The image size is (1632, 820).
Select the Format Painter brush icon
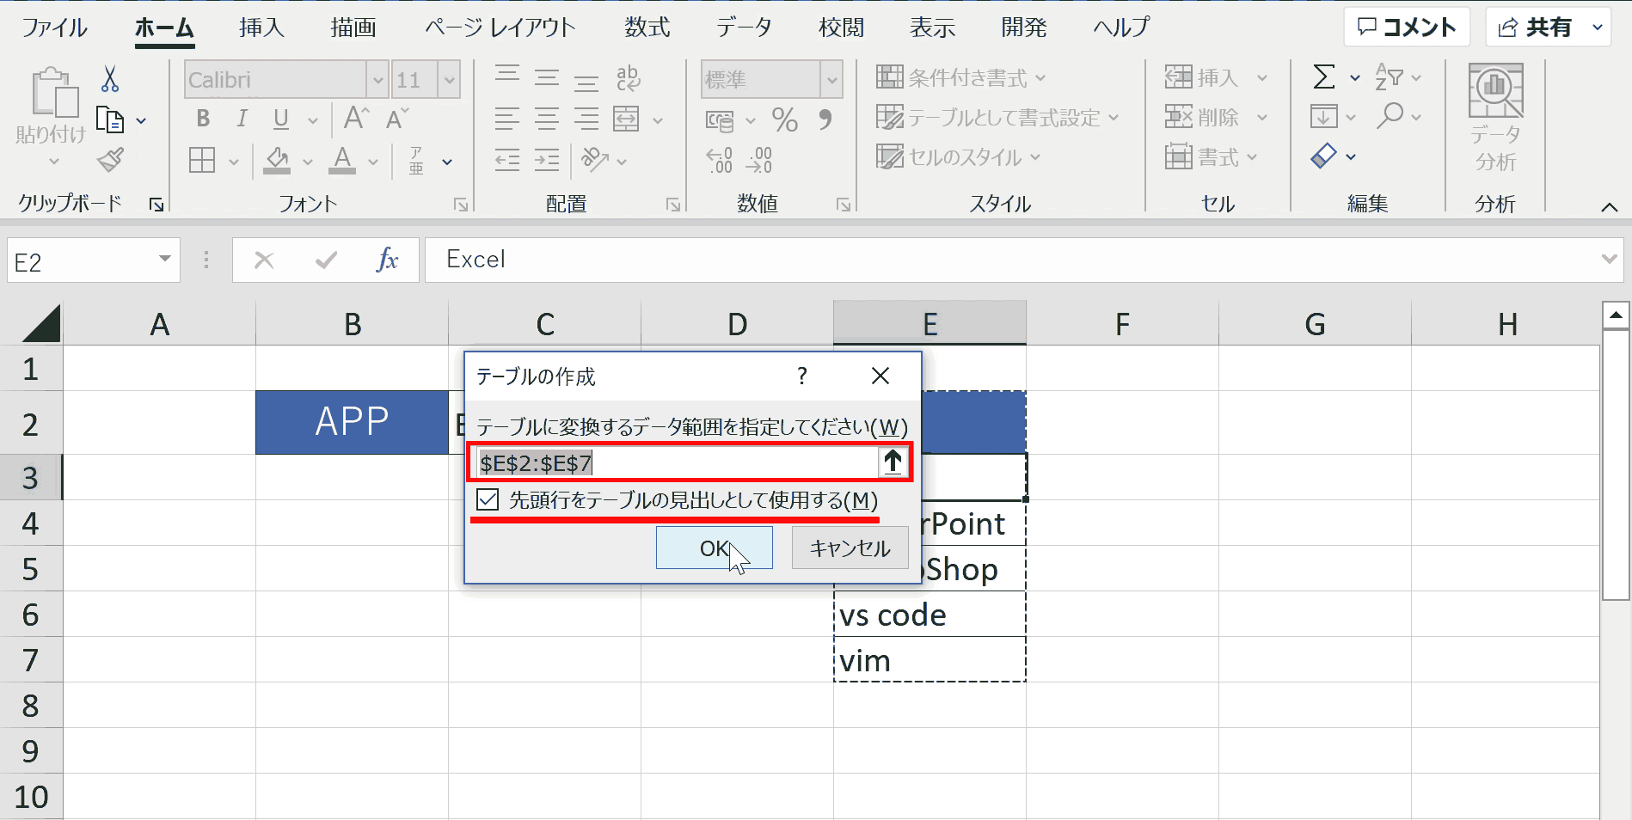click(x=110, y=160)
